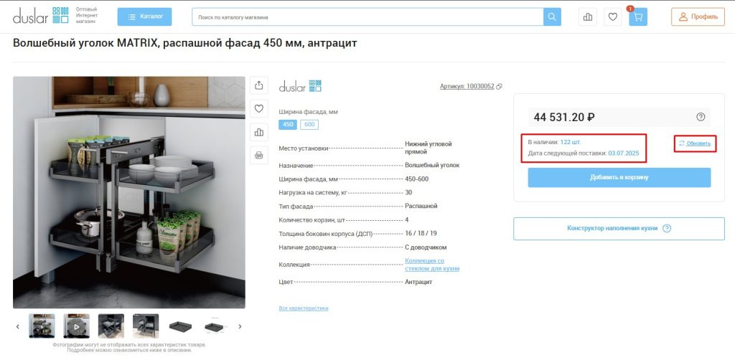Click the Артикул: 10030052 link
This screenshot has height=360, width=735.
(x=467, y=87)
